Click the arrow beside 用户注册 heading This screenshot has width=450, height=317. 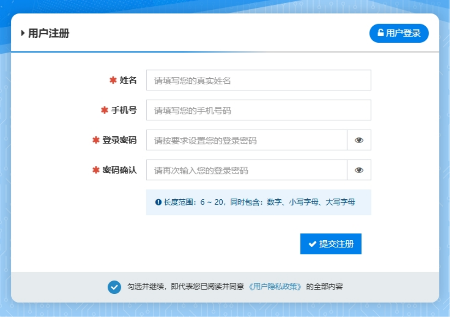(x=23, y=33)
